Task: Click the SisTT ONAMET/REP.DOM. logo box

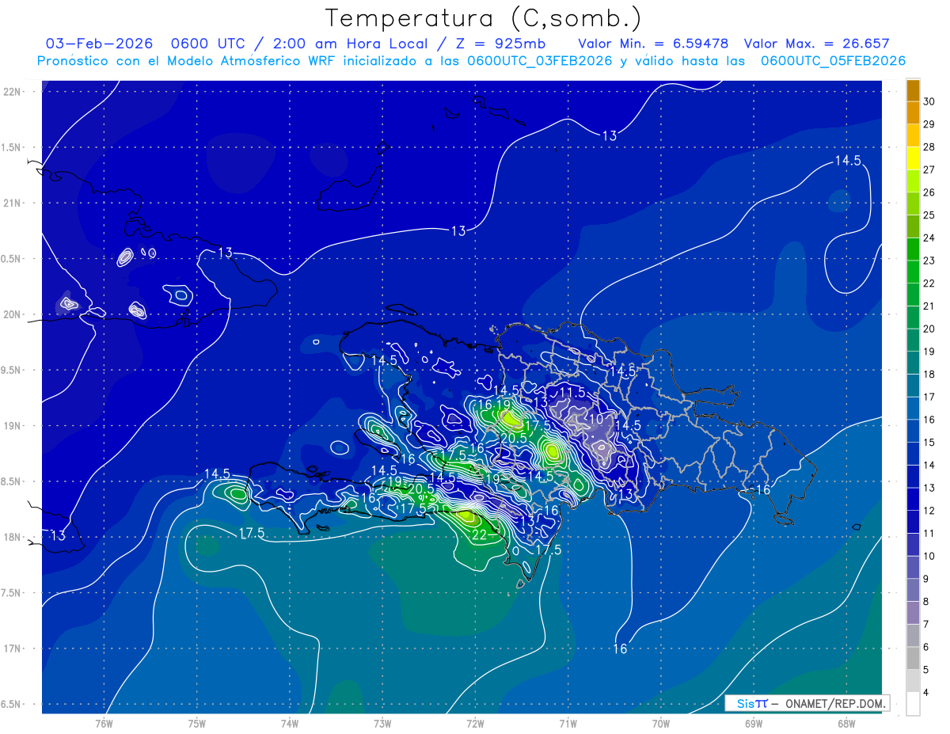Action: pos(806,703)
